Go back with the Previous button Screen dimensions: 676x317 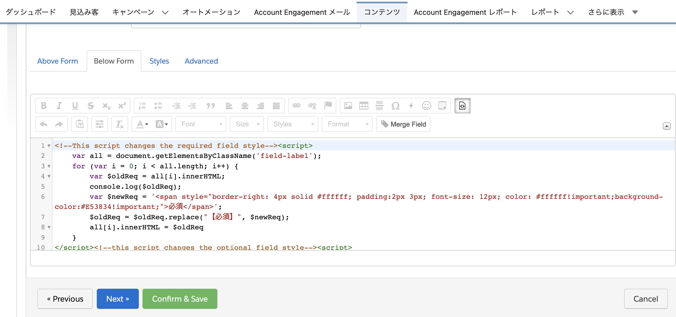65,299
